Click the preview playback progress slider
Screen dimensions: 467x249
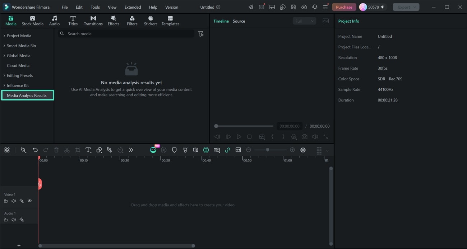point(244,126)
